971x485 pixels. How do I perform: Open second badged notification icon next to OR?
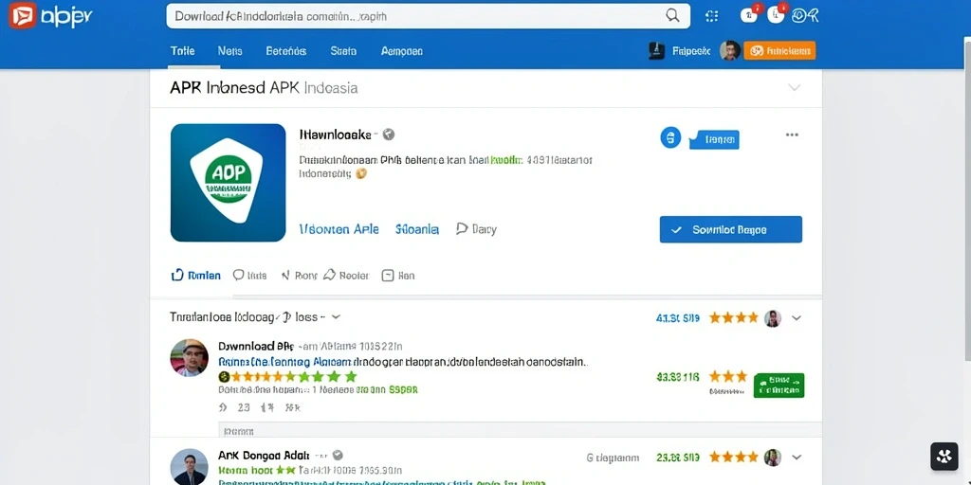pos(776,15)
